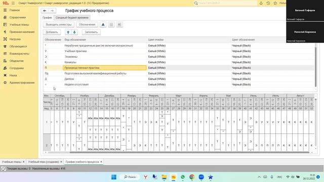Open the Учебные планы section
The height and width of the screenshot is (182, 324).
click(x=19, y=25)
